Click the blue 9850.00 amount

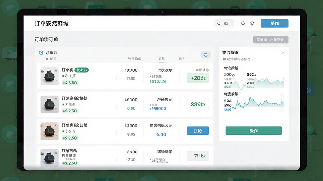click(158, 108)
